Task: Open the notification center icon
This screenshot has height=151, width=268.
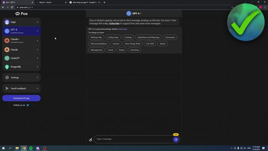Action: coord(263,148)
